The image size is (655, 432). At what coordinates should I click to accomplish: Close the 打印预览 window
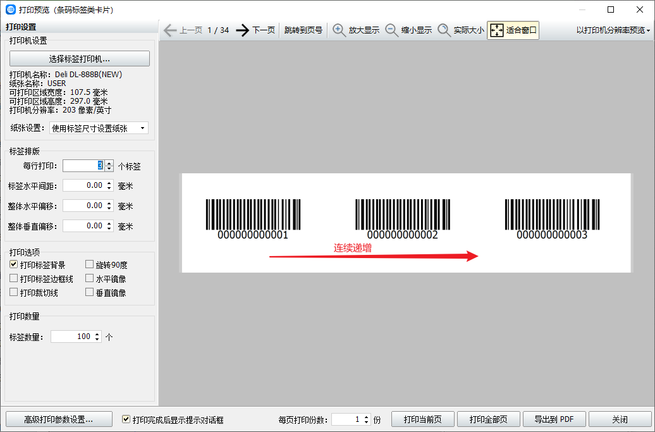640,9
